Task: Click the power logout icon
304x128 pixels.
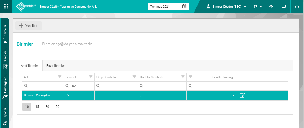Action: pos(297,7)
